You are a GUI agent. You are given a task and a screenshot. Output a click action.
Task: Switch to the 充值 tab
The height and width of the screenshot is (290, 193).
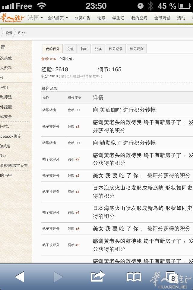click(x=70, y=49)
